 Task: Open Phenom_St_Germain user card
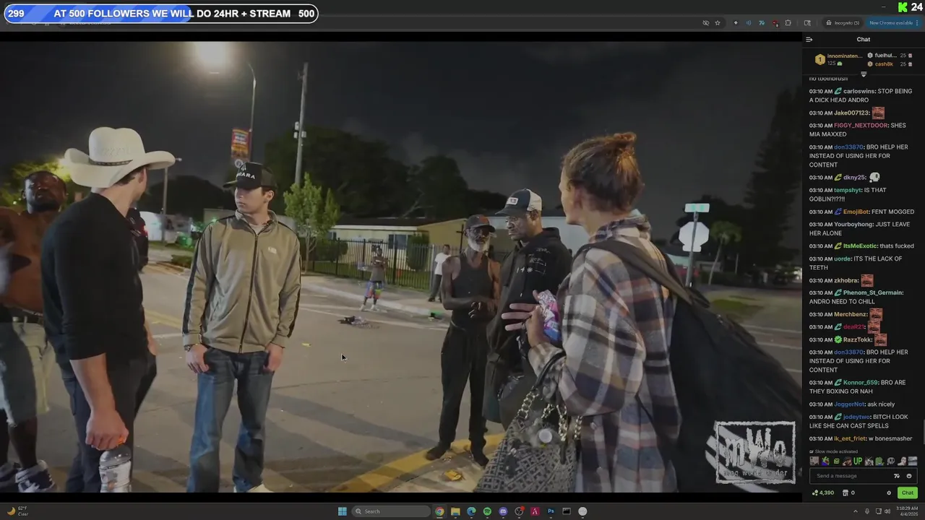click(x=873, y=293)
